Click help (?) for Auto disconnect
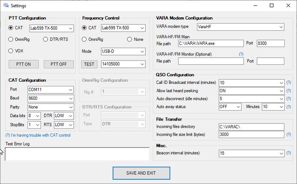297x184 pixels. pyautogui.click(x=289, y=99)
